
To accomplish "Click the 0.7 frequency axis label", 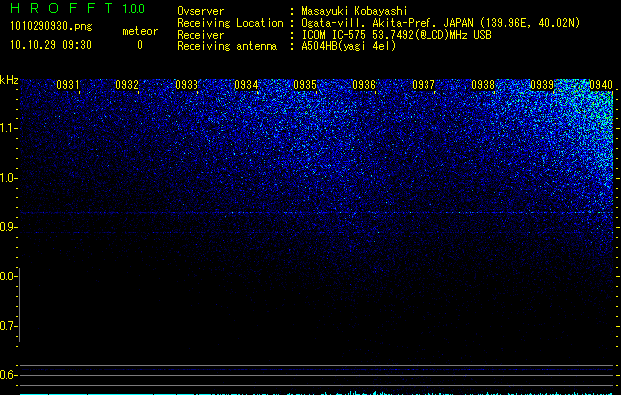I will tap(7, 326).
